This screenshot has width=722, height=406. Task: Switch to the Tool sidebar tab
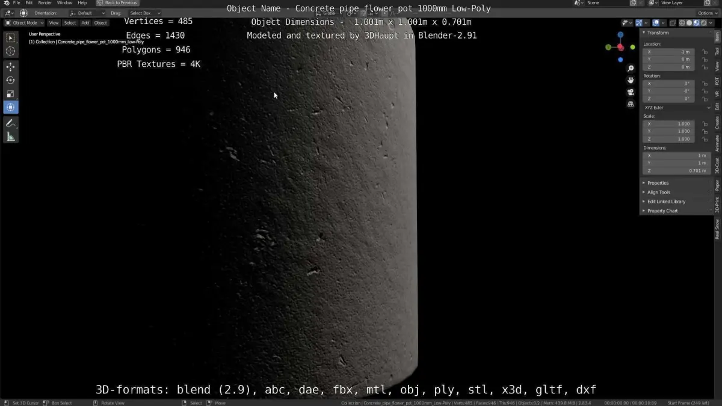[x=717, y=52]
